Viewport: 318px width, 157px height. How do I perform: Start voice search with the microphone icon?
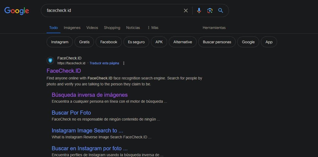point(199,11)
